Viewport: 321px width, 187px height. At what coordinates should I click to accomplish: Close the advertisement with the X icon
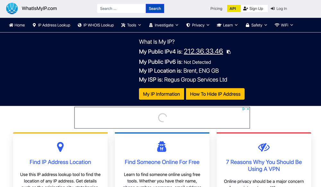248,109
